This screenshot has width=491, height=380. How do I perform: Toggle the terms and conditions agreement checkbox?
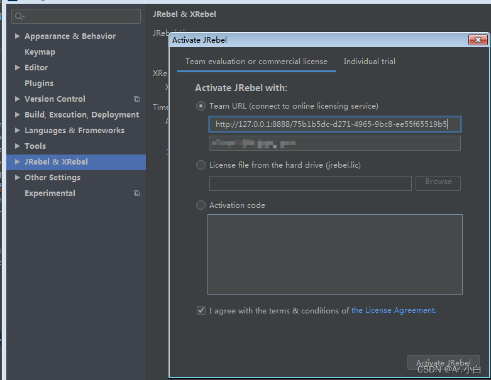201,310
